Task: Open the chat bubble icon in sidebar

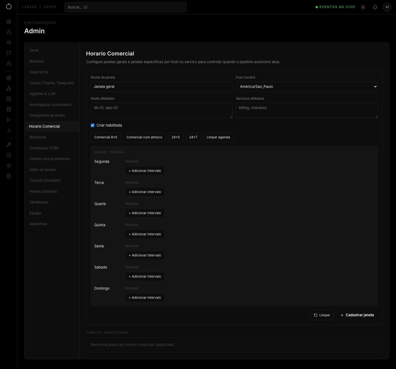Action: tap(9, 53)
